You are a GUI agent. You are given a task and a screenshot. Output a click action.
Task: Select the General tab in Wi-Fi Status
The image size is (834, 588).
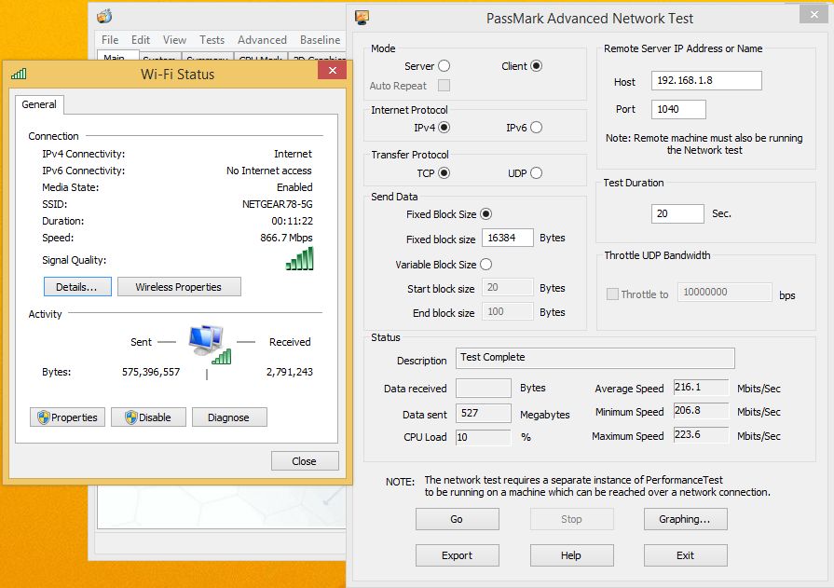tap(39, 104)
